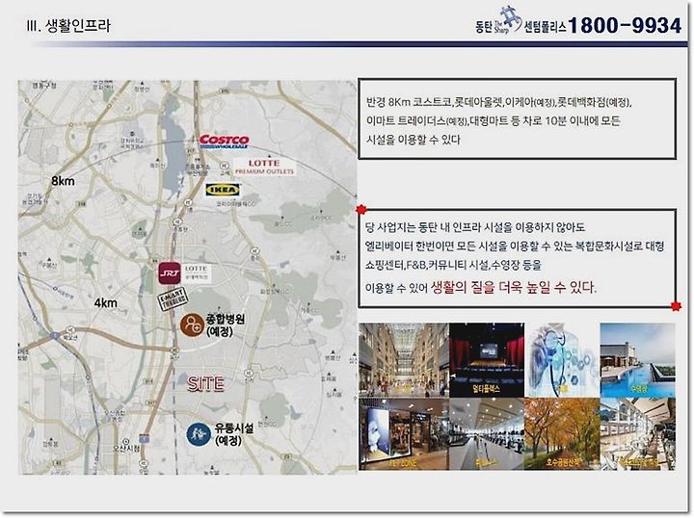Click the red star at box bottom-right

[x=676, y=306]
